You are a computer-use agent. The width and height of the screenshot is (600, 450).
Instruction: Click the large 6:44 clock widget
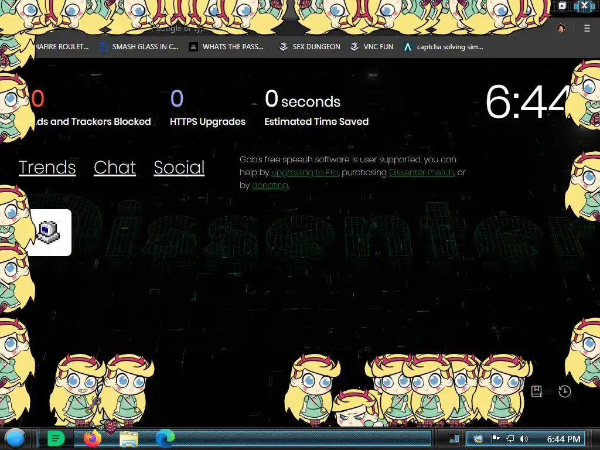(526, 102)
